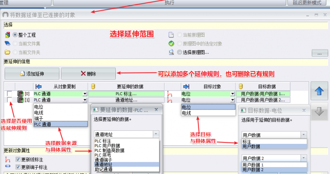The image size is (330, 174).
Task: Click the 目标对象 column arrow icon
Action: pyautogui.click(x=186, y=86)
